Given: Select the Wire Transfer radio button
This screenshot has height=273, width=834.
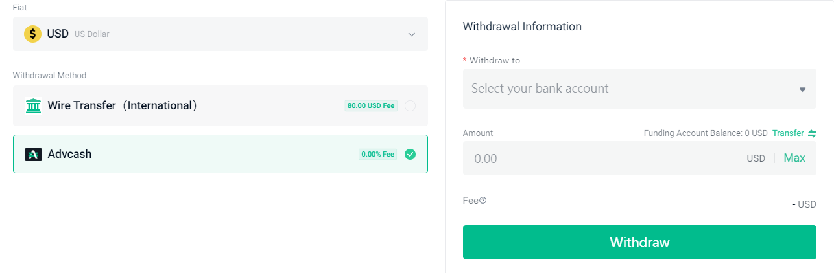Looking at the screenshot, I should 410,105.
